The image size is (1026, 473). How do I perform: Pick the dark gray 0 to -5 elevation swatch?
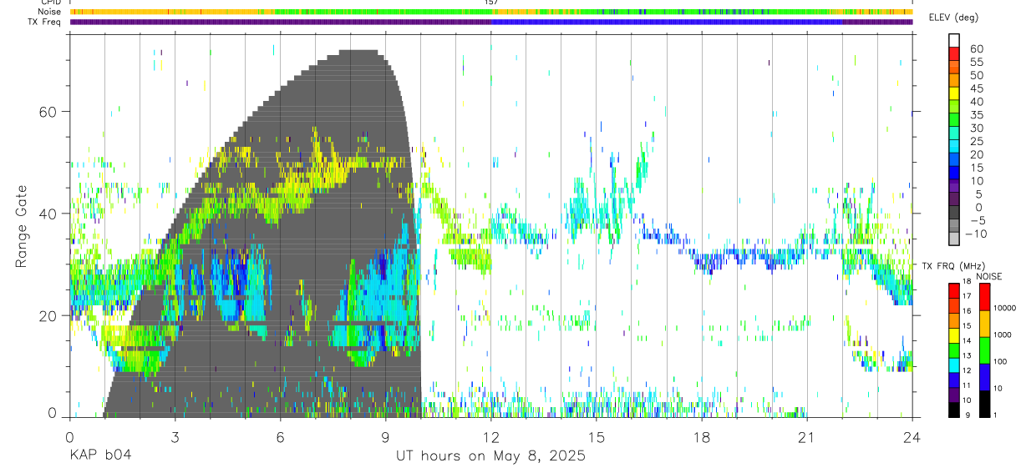954,213
